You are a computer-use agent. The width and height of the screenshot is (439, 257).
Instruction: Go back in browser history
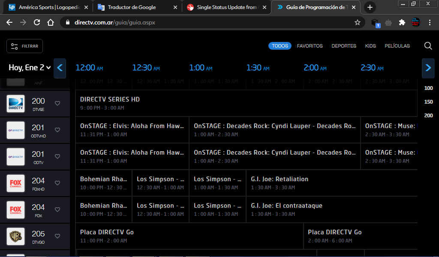click(9, 22)
